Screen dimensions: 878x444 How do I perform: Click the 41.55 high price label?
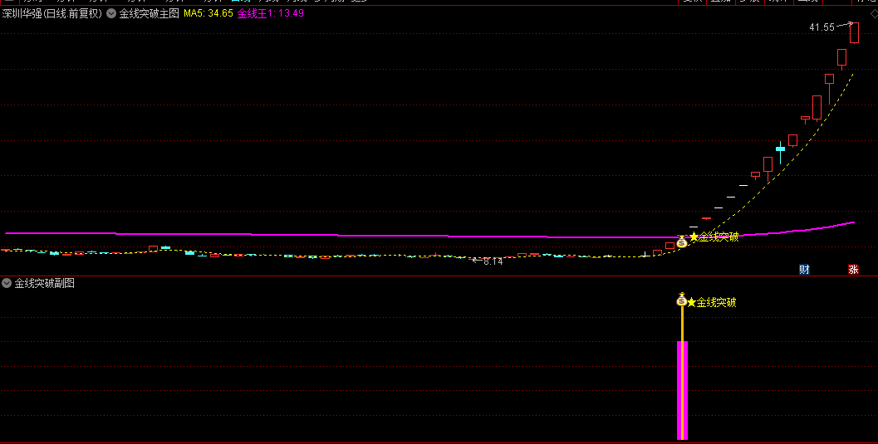click(x=822, y=27)
